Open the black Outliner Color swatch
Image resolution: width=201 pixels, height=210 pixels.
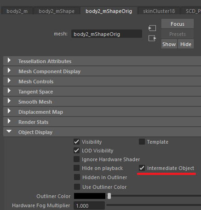[x=90, y=196]
